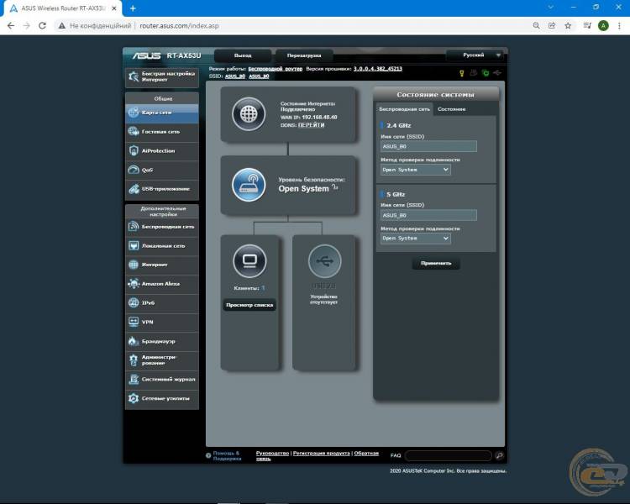The width and height of the screenshot is (630, 504).
Task: Click the green network status icon
Action: click(x=486, y=73)
